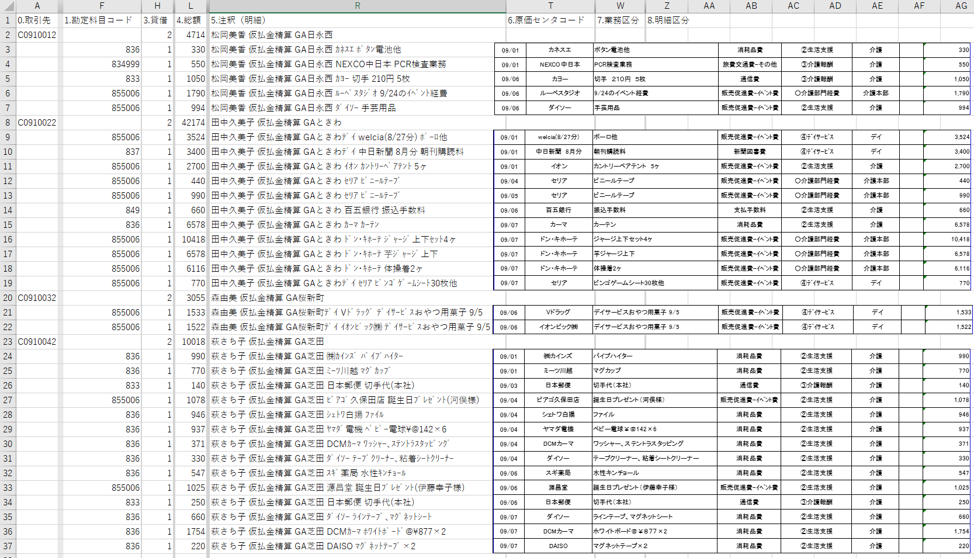The height and width of the screenshot is (558, 974).
Task: Click the 源昌堂 vendor cell
Action: 558,488
